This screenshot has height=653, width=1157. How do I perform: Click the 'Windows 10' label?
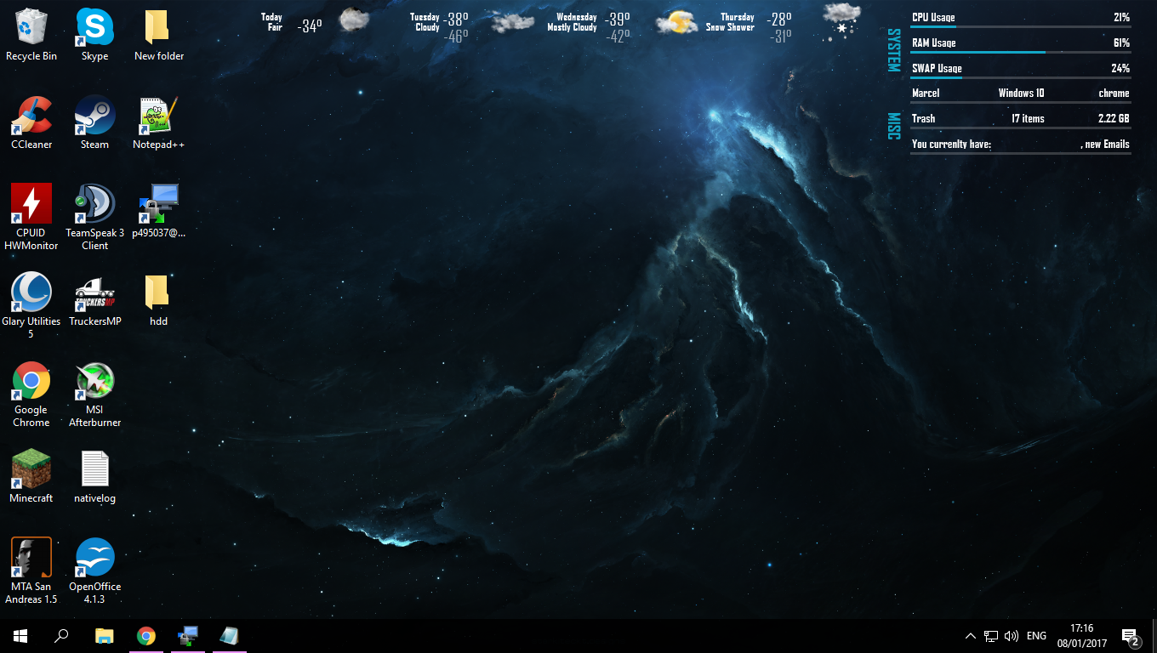click(x=1021, y=94)
